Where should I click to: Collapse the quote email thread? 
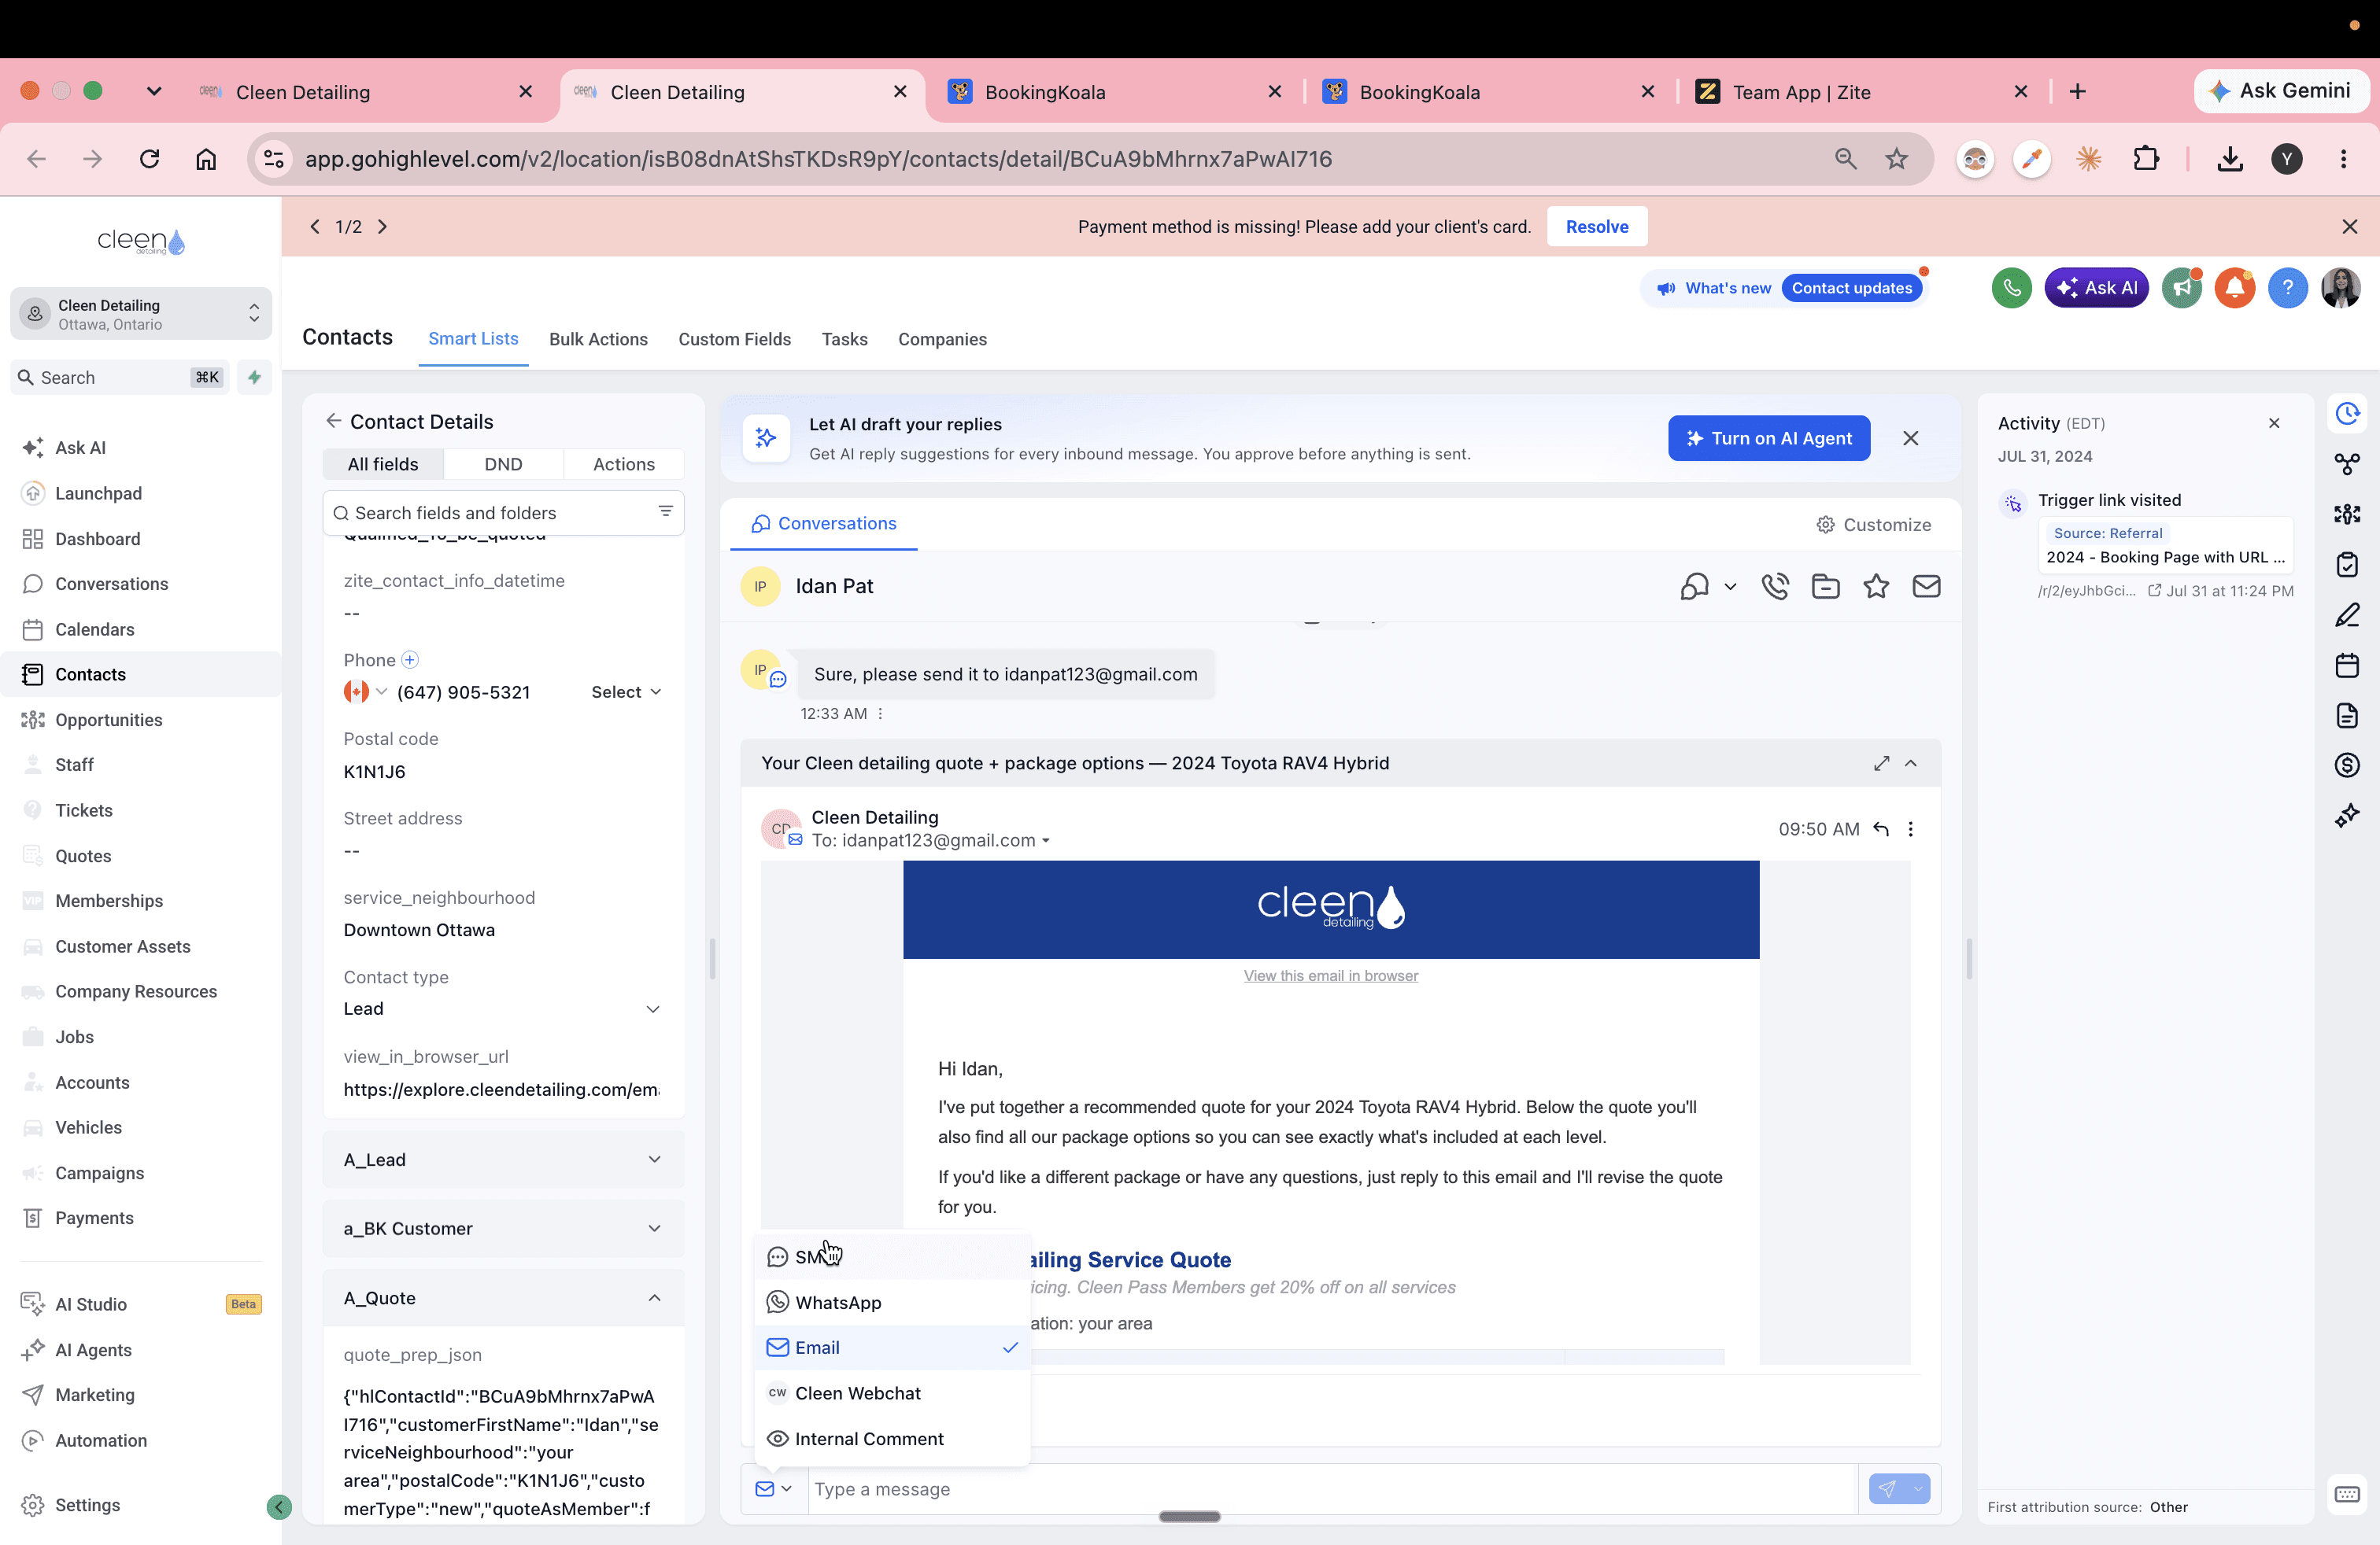[x=1911, y=764]
